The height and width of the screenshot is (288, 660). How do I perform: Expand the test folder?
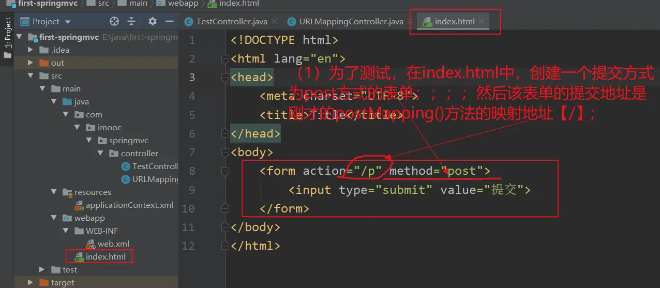pyautogui.click(x=43, y=269)
